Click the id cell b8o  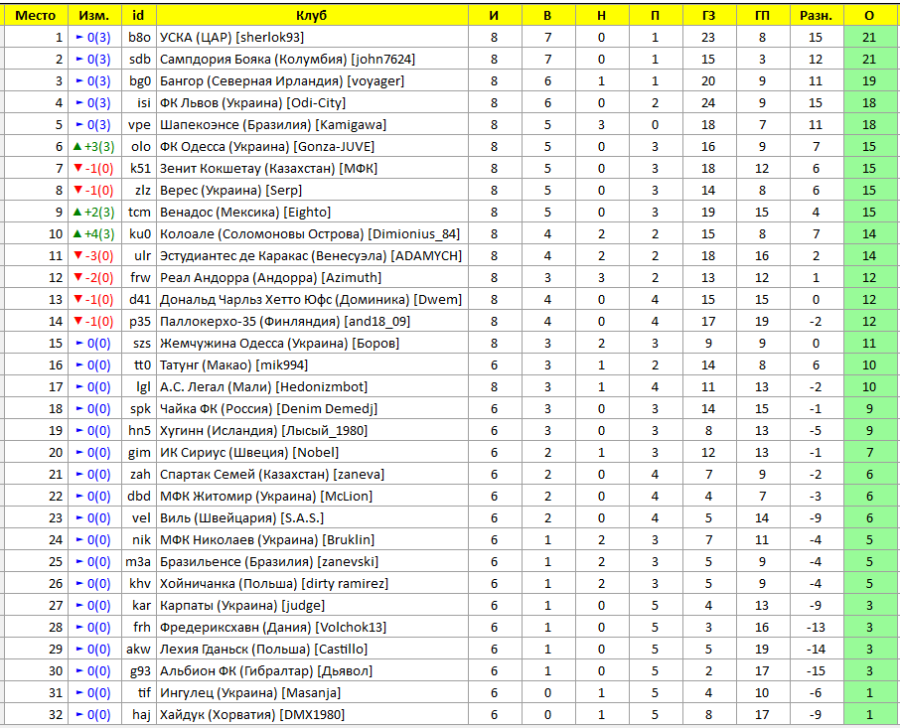139,38
